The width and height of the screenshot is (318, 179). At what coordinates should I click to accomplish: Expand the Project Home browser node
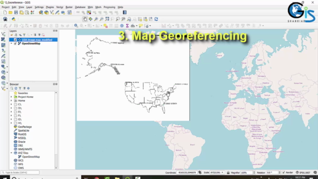[x=11, y=97]
